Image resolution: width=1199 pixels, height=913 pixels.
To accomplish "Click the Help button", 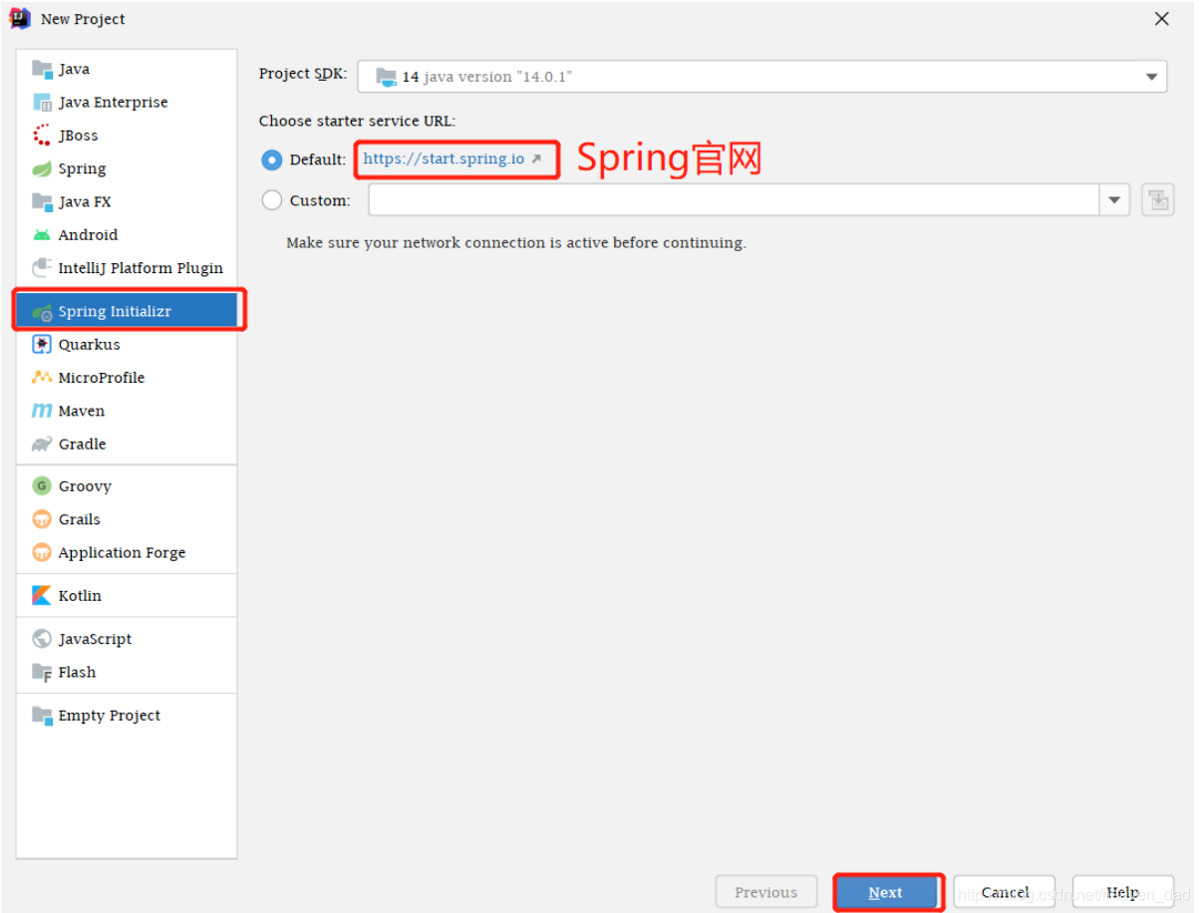I will point(1122,892).
